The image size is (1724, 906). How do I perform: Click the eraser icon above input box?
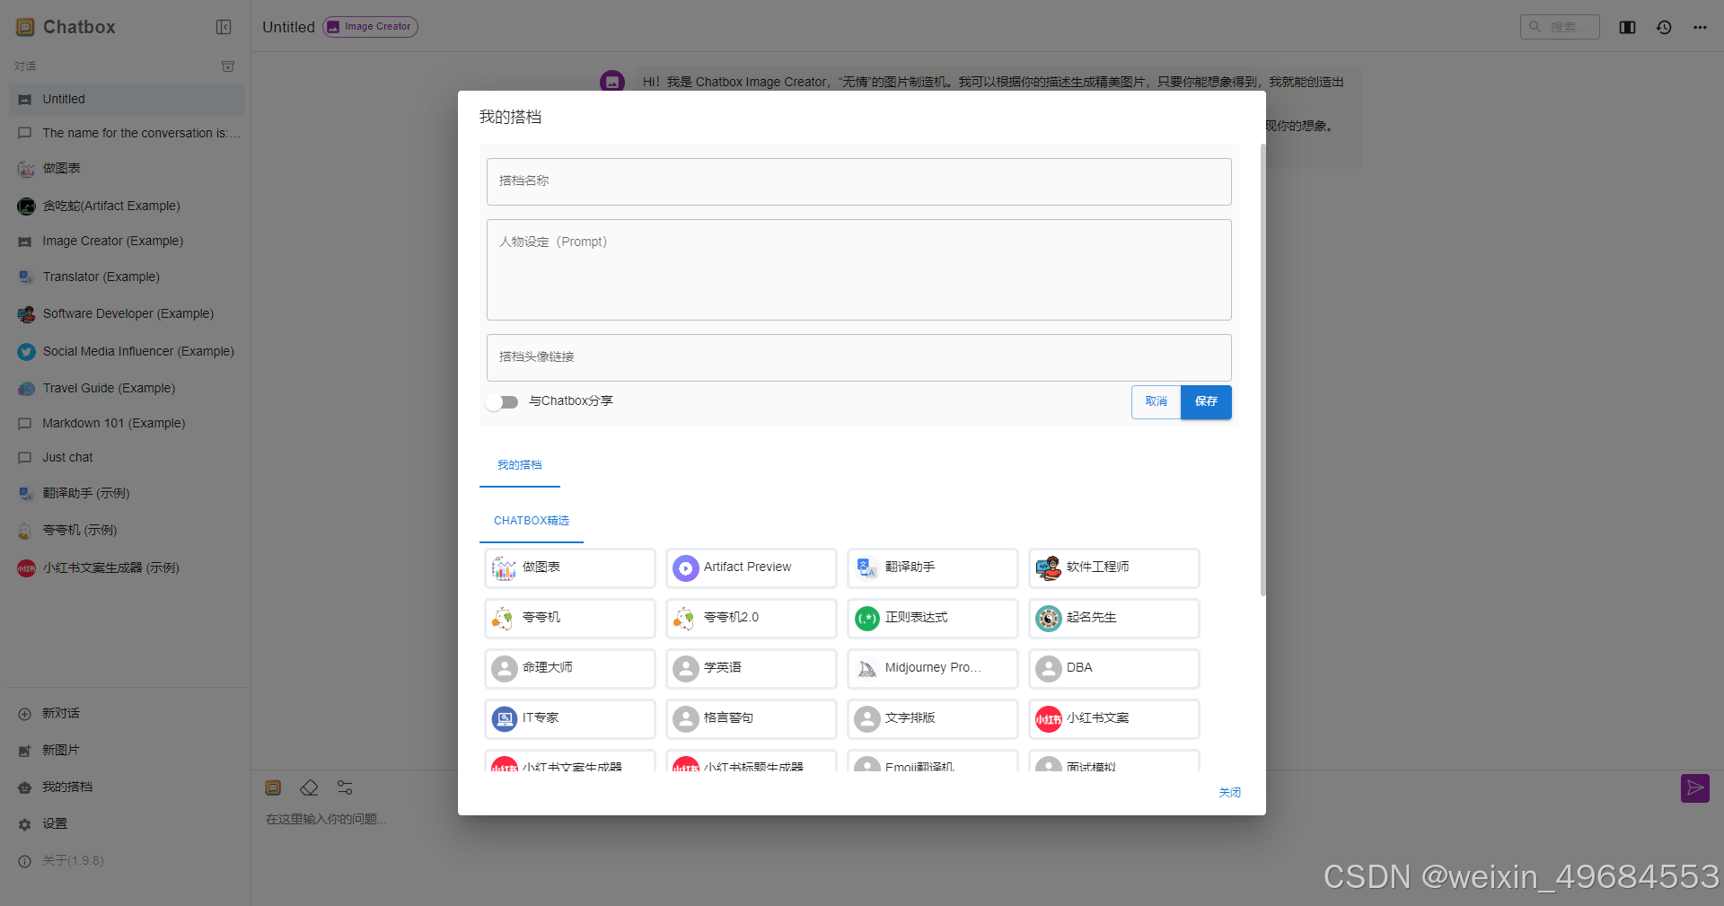pyautogui.click(x=309, y=787)
